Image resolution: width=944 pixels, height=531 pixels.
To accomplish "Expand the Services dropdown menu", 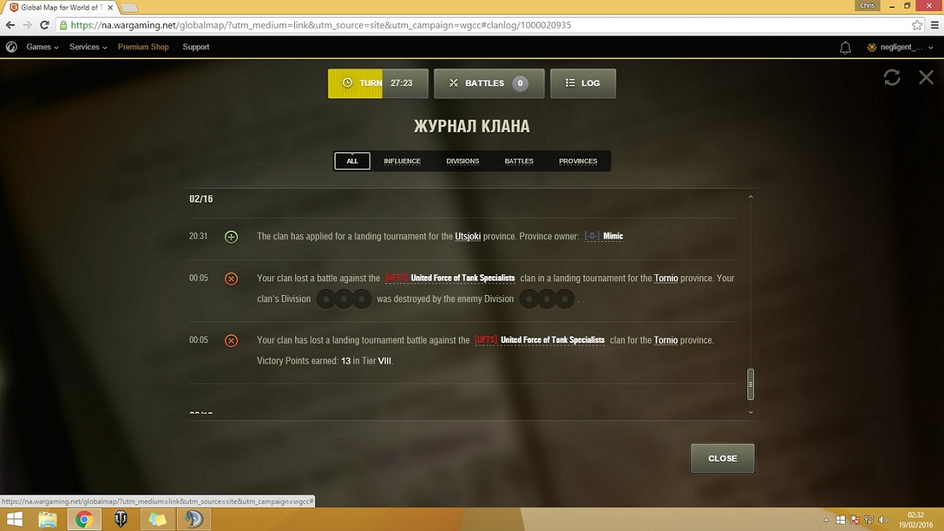I will tap(87, 47).
